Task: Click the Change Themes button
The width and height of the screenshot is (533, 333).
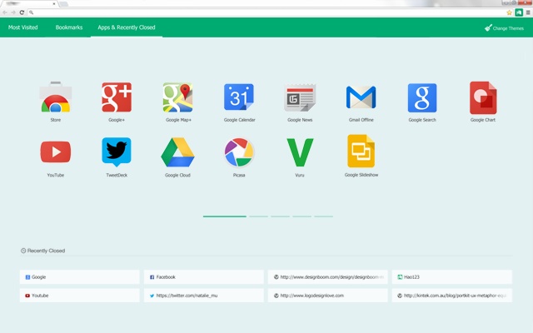Action: [x=504, y=28]
